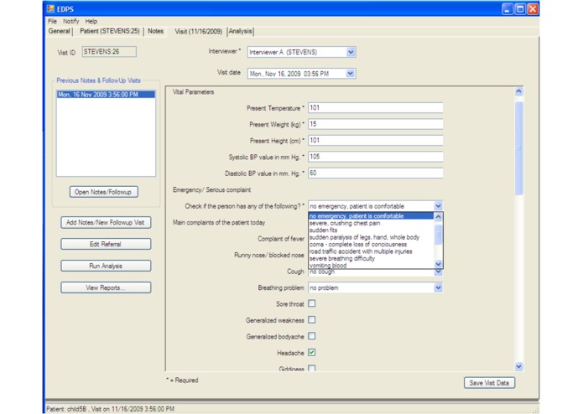Image resolution: width=583 pixels, height=414 pixels.
Task: Click the dropdown list scroll down arrow
Action: click(x=439, y=264)
